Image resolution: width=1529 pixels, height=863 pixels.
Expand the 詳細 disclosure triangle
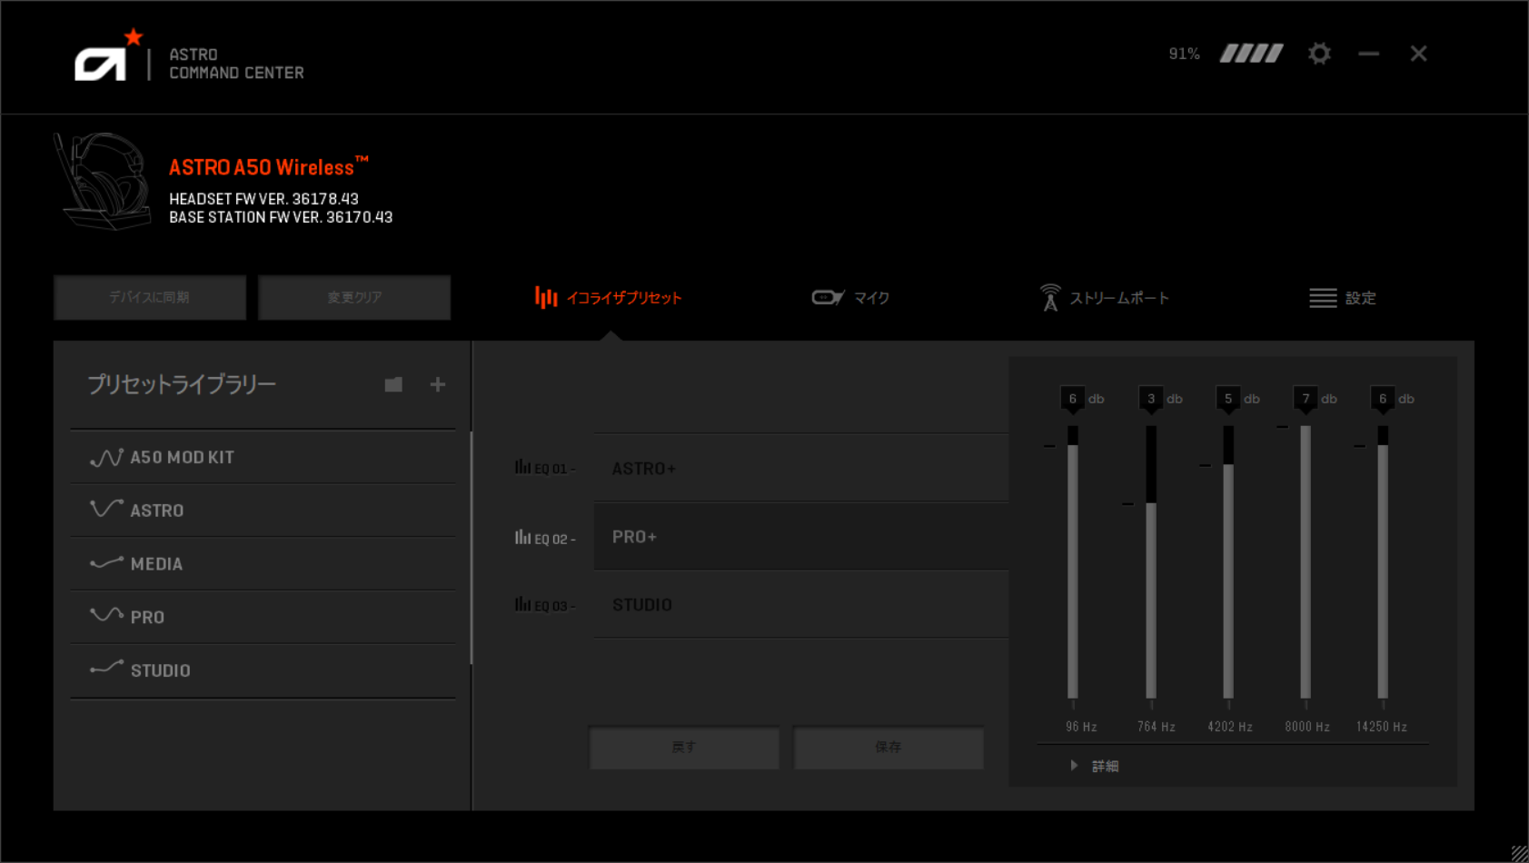click(x=1074, y=766)
